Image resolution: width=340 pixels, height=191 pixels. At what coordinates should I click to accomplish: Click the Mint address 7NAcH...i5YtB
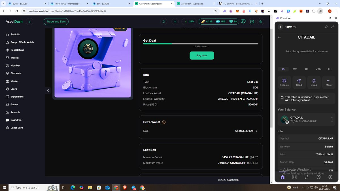(325, 154)
